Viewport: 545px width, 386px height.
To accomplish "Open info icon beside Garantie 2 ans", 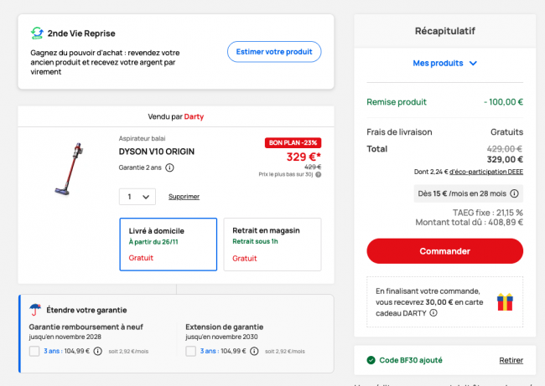I will 169,167.
